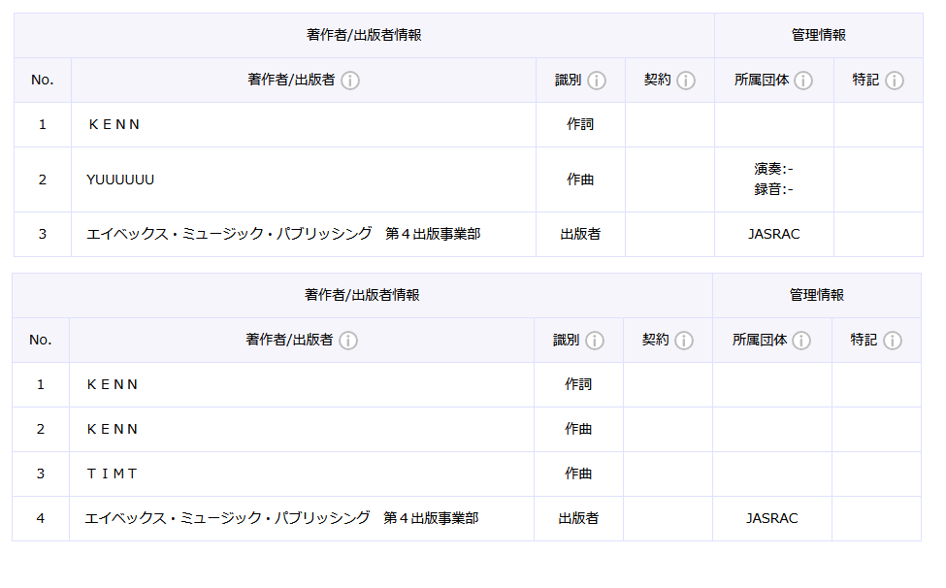Click JASRAC cell in second table
The width and height of the screenshot is (946, 588).
click(x=772, y=518)
